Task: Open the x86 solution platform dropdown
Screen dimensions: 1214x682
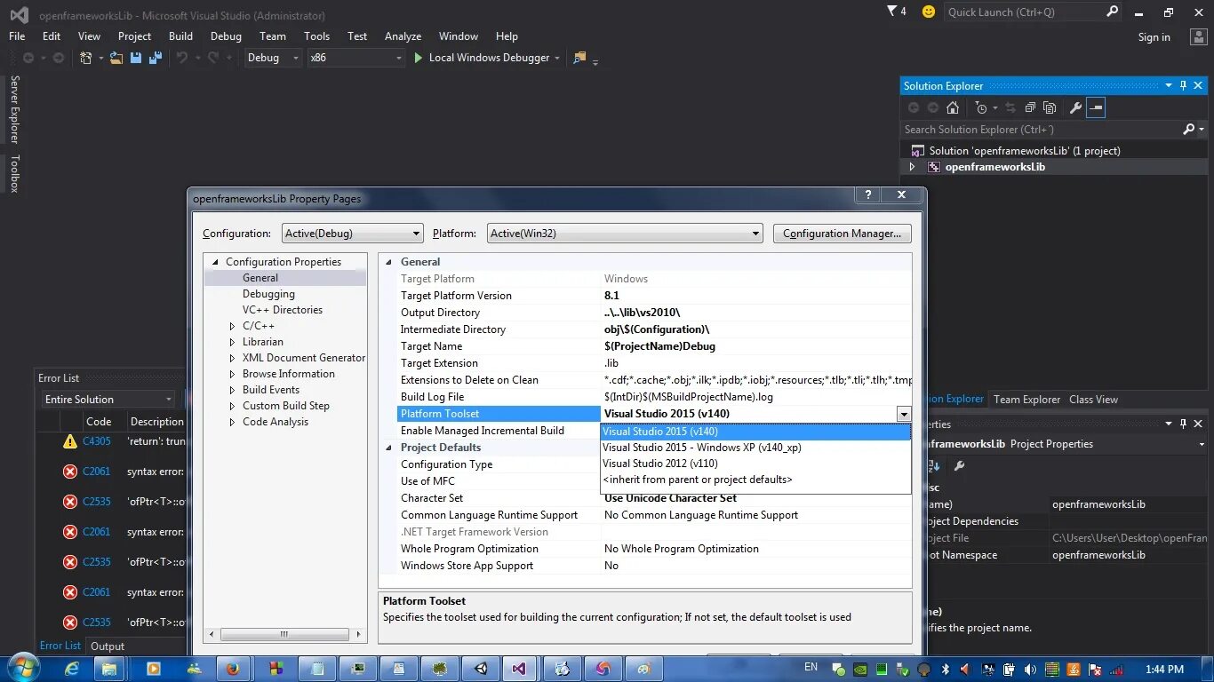Action: [x=355, y=58]
